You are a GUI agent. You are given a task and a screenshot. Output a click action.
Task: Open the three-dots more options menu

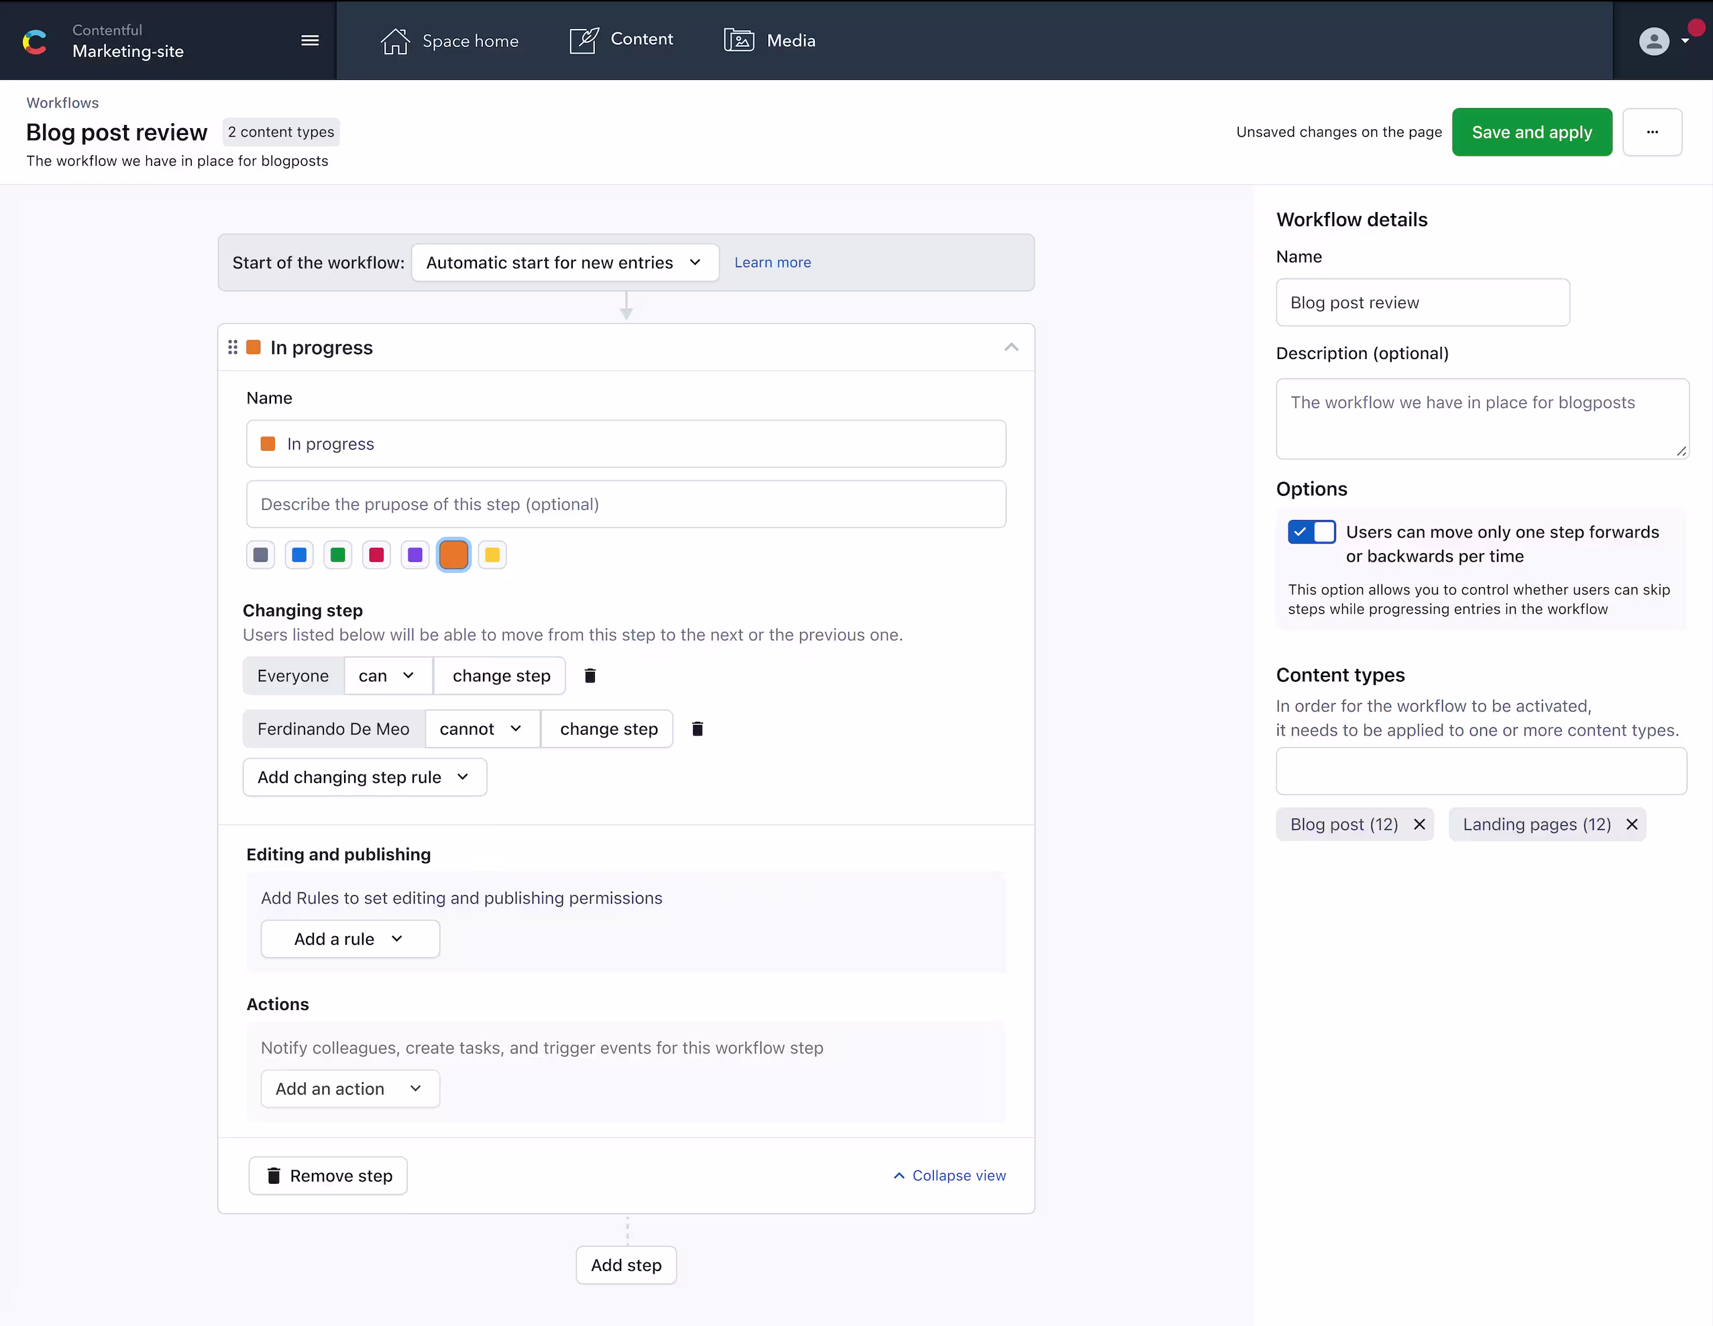1652,132
